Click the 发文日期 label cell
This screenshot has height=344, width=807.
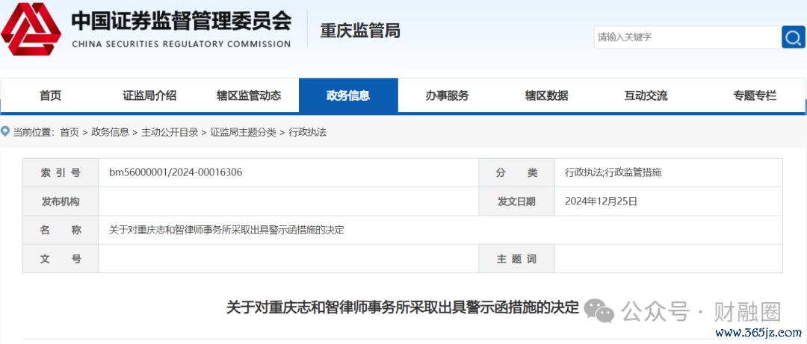(516, 201)
